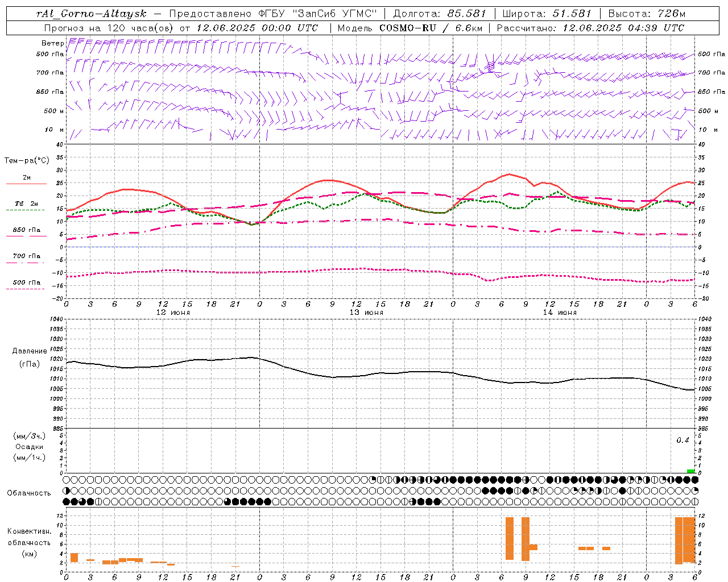The image size is (728, 582).
Task: Select the text ФГБУ "ЗапСиб УГМС"
Action: coord(318,14)
